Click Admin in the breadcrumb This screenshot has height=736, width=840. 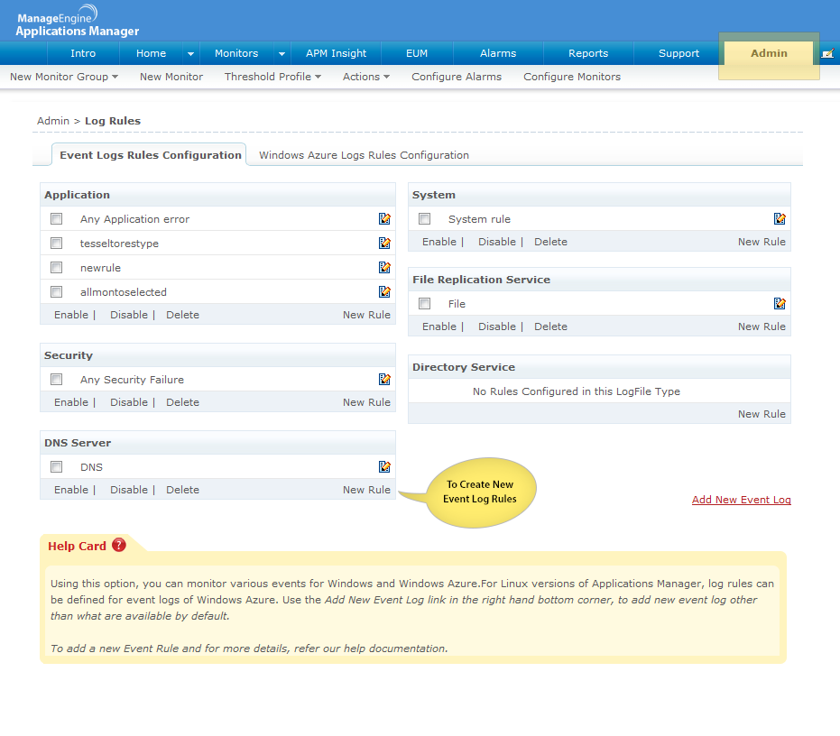pyautogui.click(x=53, y=121)
